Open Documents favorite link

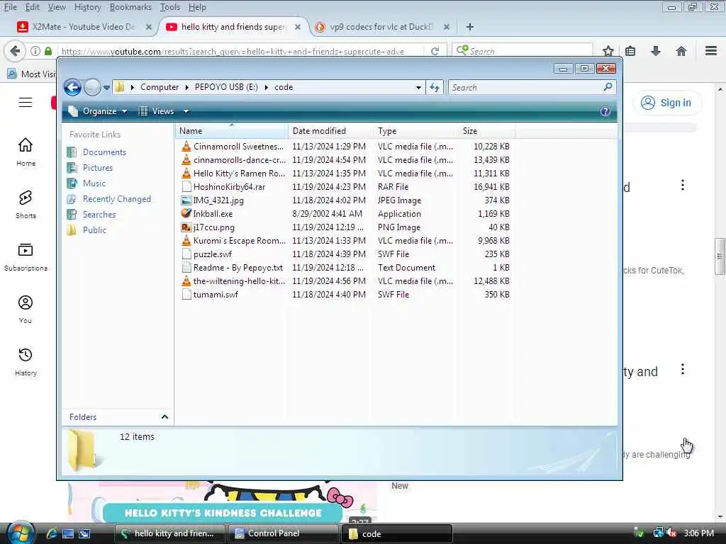pos(104,152)
